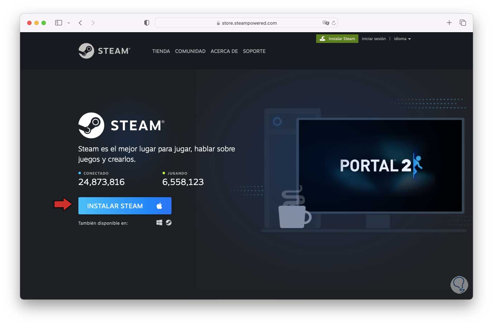This screenshot has width=493, height=326.
Task: Reload the page with refresh icon
Action: (334, 23)
